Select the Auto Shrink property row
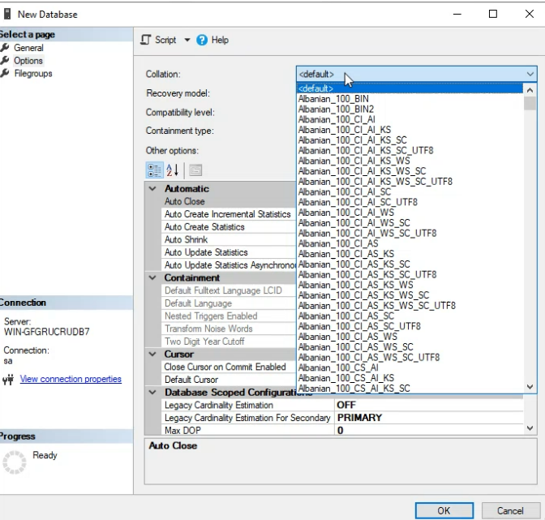This screenshot has height=520, width=545. coord(229,239)
